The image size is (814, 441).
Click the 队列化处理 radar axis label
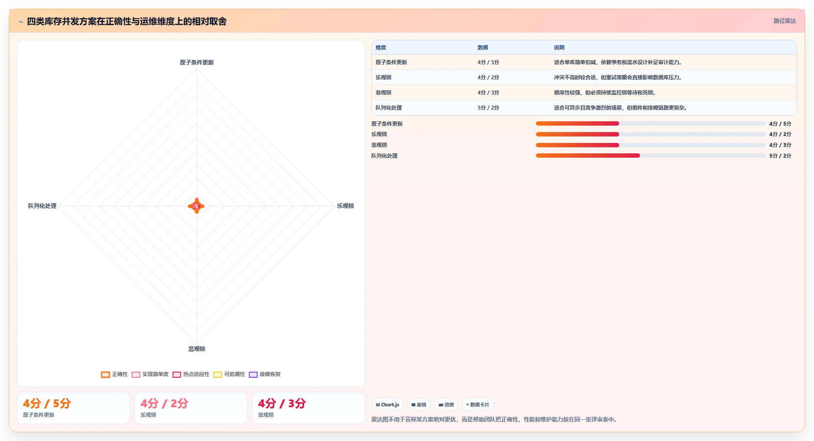(42, 206)
